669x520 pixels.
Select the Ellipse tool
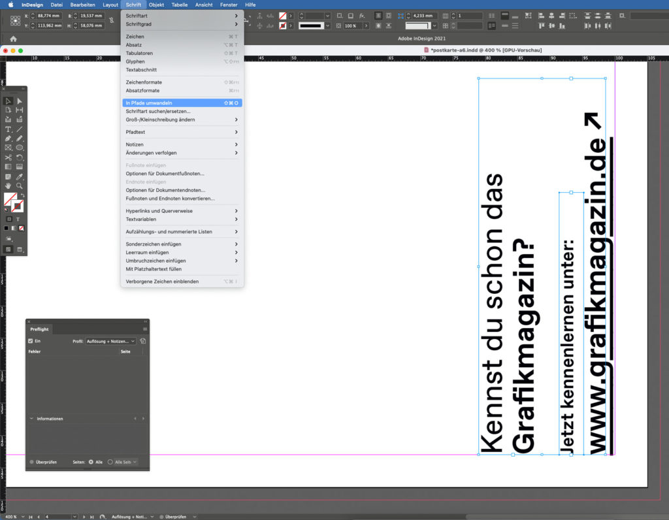pos(20,148)
